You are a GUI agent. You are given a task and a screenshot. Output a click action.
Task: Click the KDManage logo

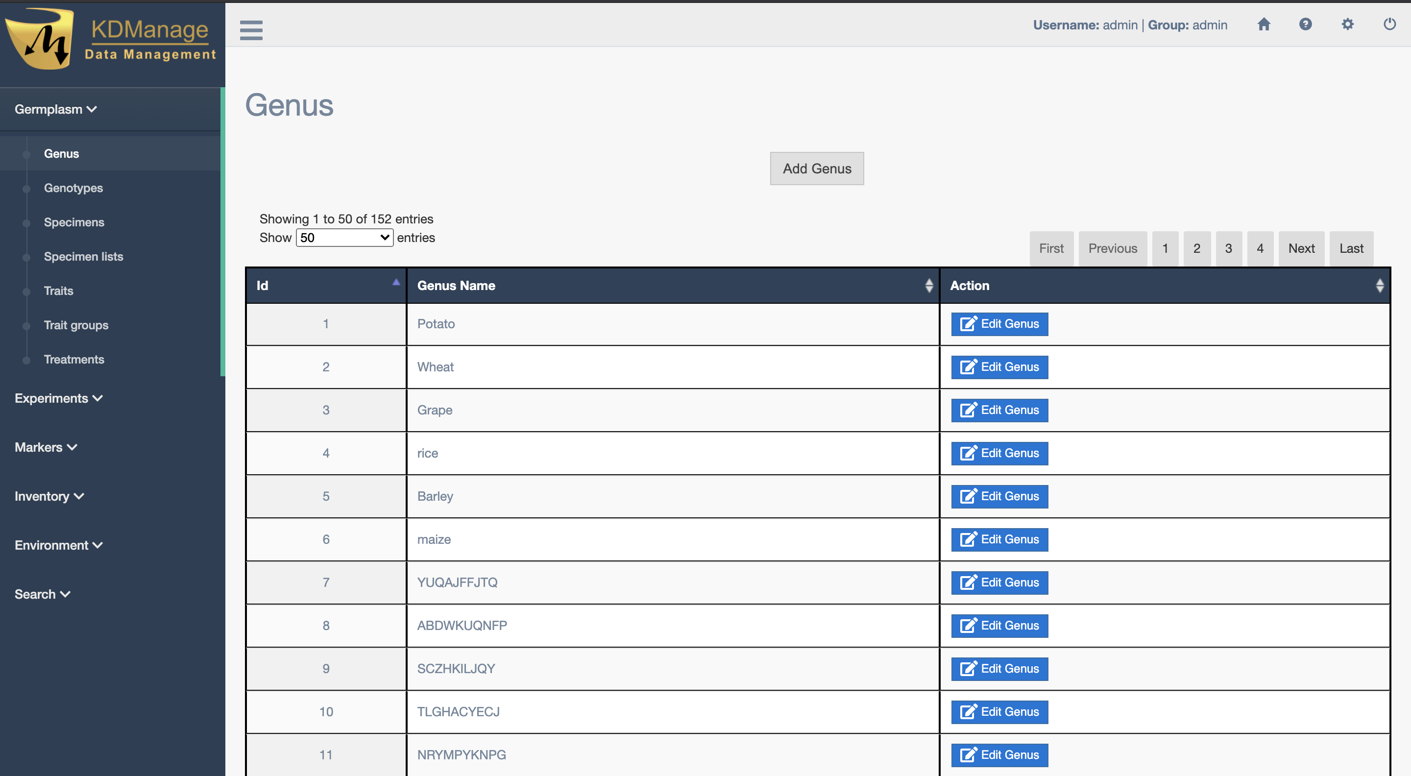click(x=110, y=40)
